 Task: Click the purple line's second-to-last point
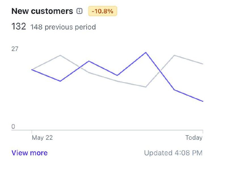coord(174,90)
